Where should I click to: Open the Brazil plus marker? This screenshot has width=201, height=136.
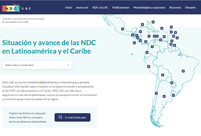(183, 71)
